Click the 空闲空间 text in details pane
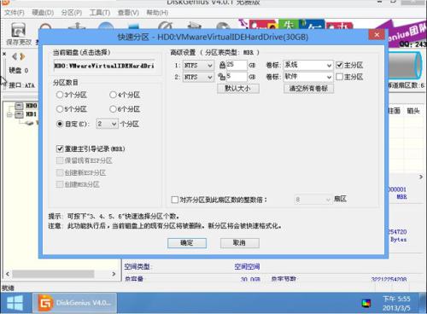The width and height of the screenshot is (427, 314). pos(247,267)
